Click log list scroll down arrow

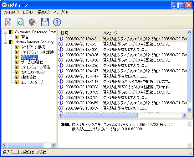tap(189, 110)
